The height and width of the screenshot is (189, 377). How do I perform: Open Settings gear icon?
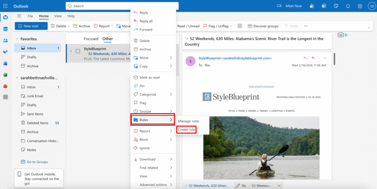(x=360, y=6)
